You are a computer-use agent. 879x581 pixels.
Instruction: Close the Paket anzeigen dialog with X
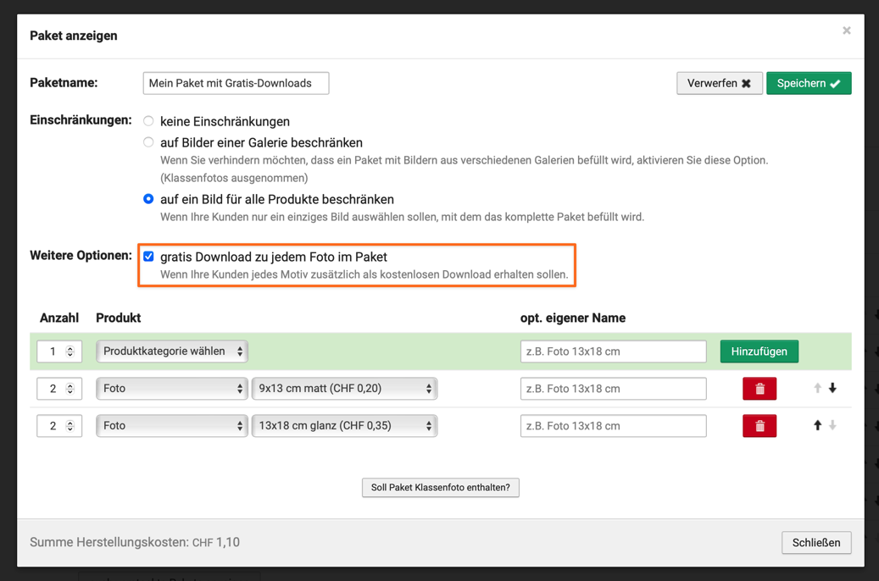tap(846, 30)
